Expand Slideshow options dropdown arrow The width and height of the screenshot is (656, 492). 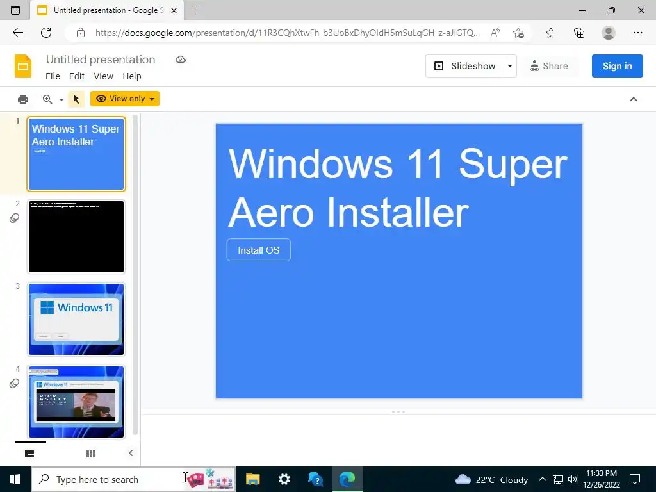(x=509, y=66)
